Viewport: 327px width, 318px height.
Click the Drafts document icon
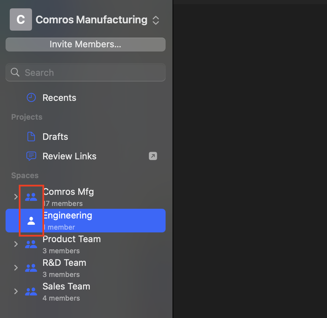tap(31, 137)
